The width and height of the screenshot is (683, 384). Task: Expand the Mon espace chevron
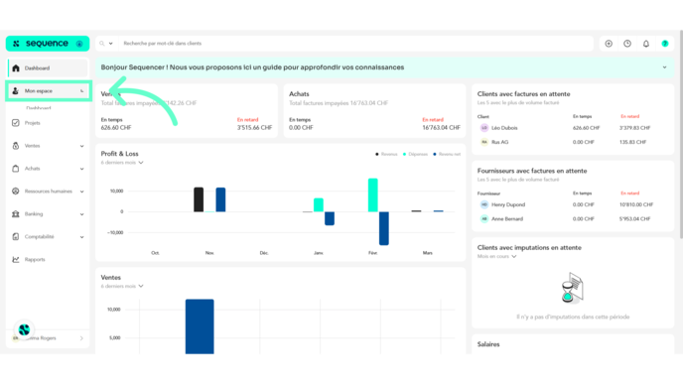coord(81,91)
